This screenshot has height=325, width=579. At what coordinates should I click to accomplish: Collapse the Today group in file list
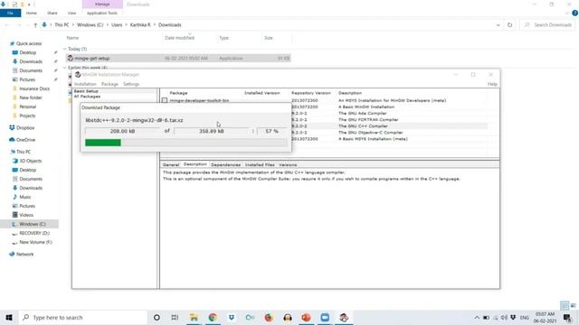point(64,49)
